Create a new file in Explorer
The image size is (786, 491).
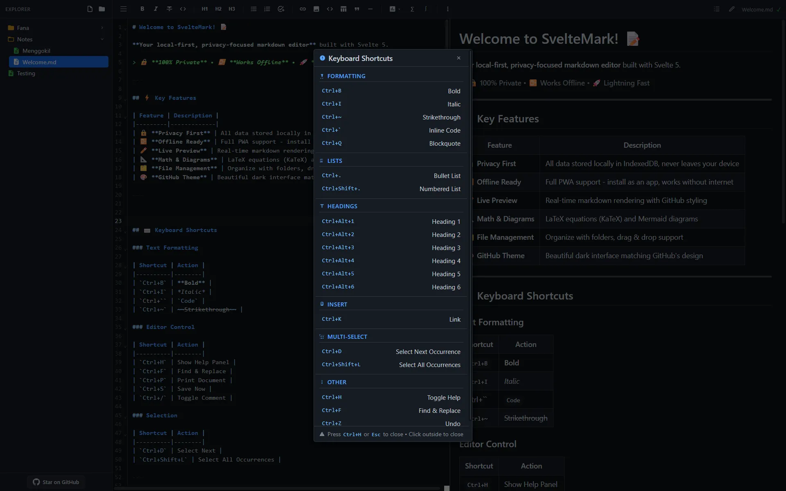(90, 9)
